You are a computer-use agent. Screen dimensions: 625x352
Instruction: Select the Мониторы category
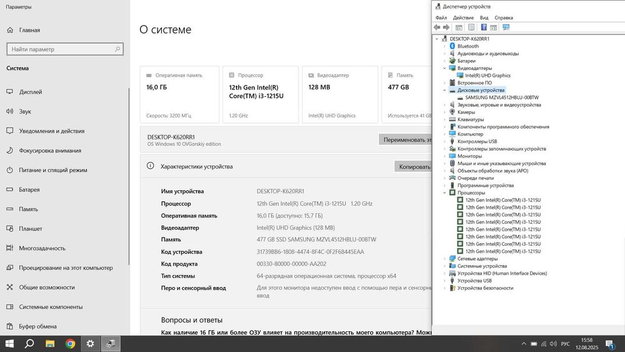(469, 156)
